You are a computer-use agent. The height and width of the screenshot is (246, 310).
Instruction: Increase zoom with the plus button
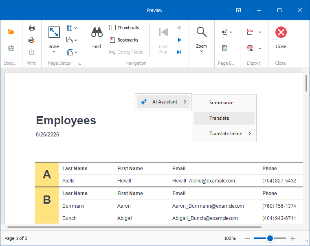pos(293,238)
